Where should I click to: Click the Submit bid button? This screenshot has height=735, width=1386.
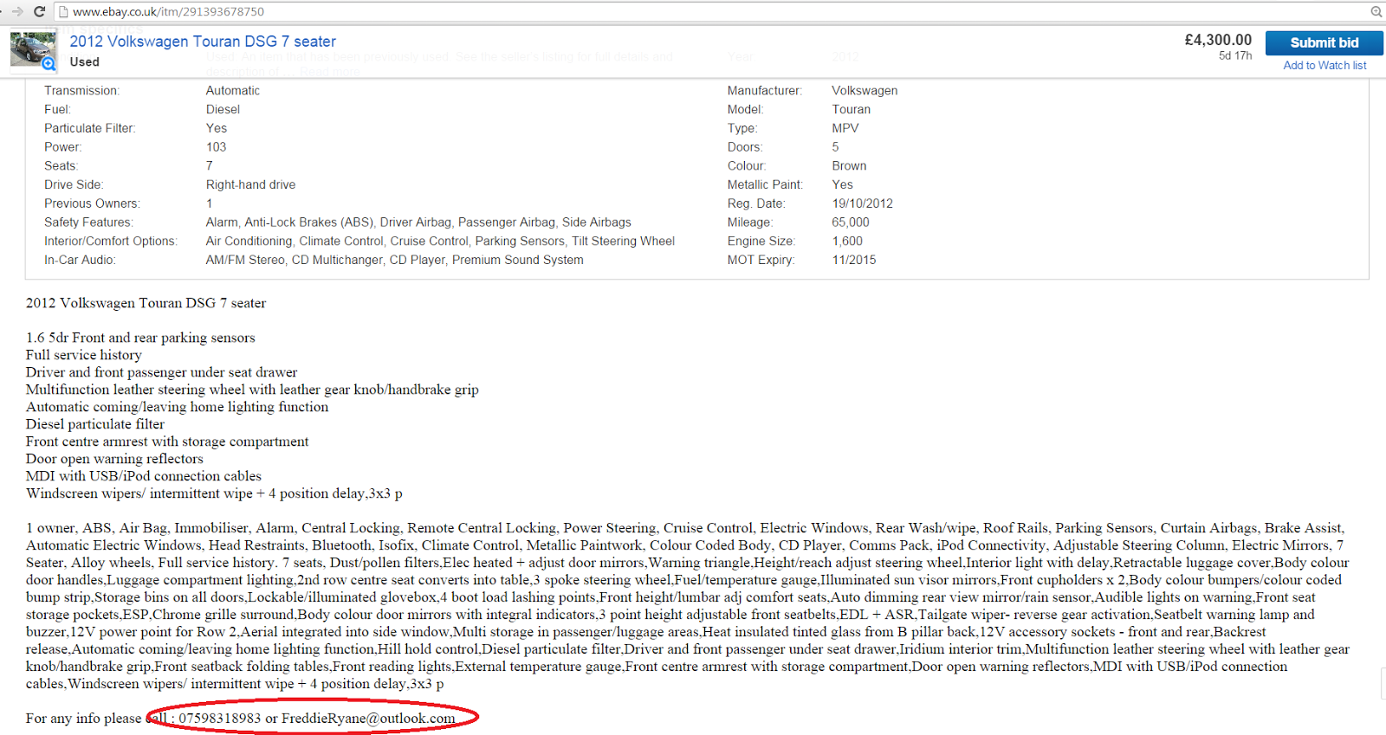pyautogui.click(x=1324, y=42)
